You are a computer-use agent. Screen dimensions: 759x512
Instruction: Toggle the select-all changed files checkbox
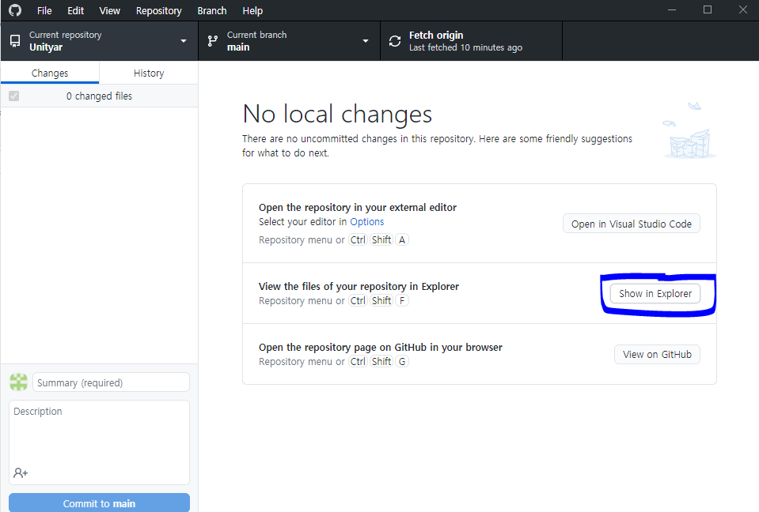pyautogui.click(x=14, y=96)
